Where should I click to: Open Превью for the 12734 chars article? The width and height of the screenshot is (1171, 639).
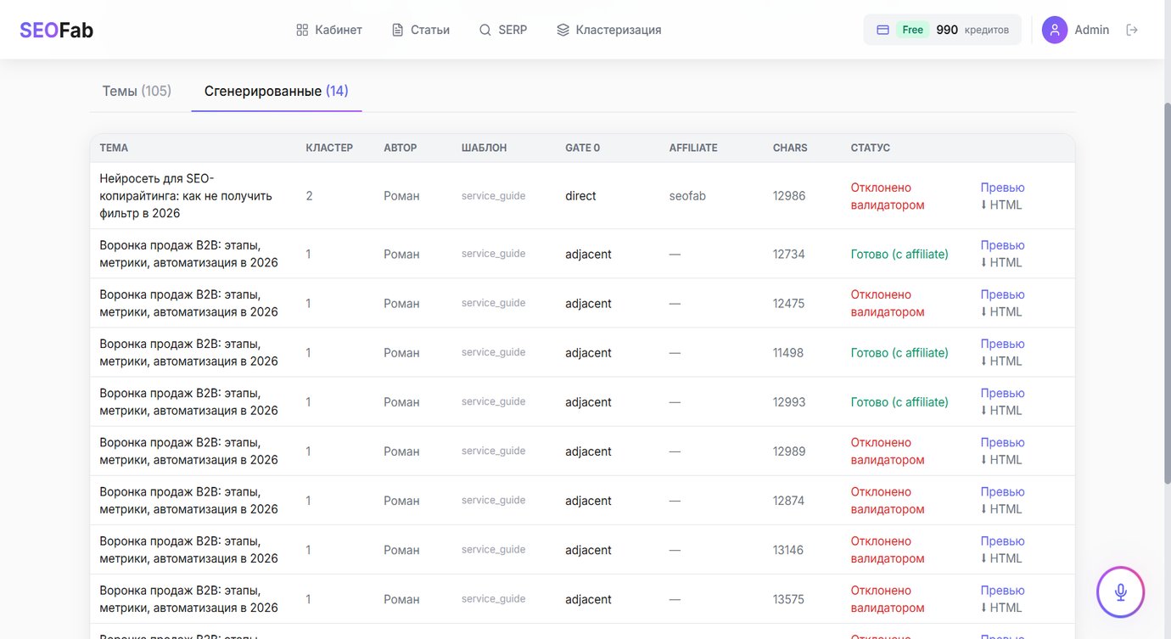tap(1003, 245)
